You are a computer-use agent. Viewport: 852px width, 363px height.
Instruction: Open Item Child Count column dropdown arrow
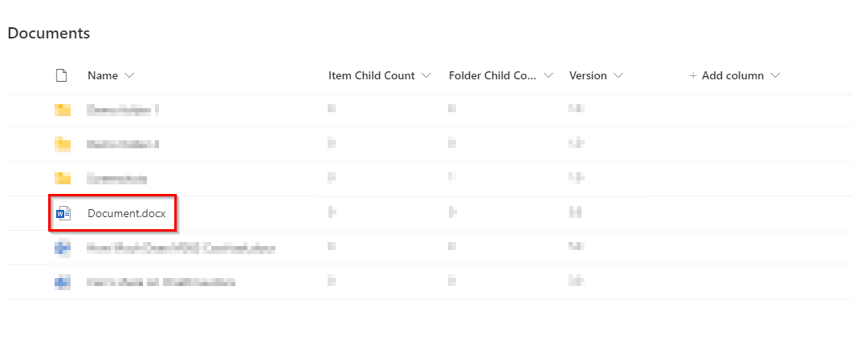coord(426,75)
